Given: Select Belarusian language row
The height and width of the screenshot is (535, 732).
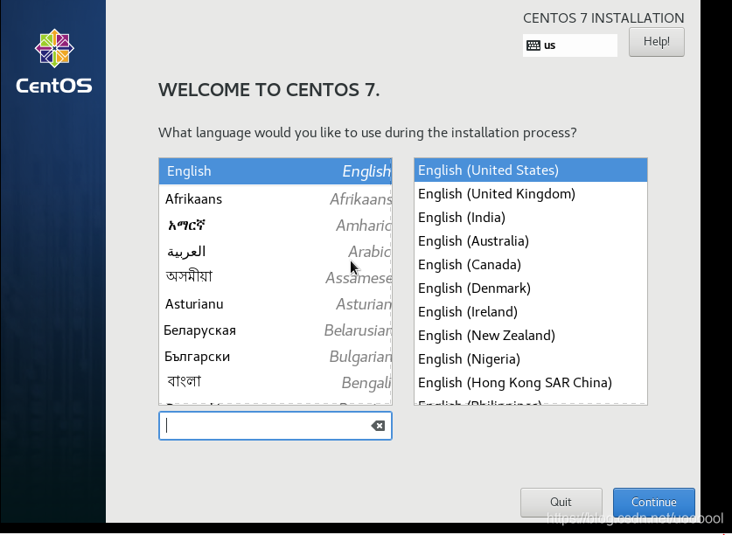Looking at the screenshot, I should click(275, 330).
